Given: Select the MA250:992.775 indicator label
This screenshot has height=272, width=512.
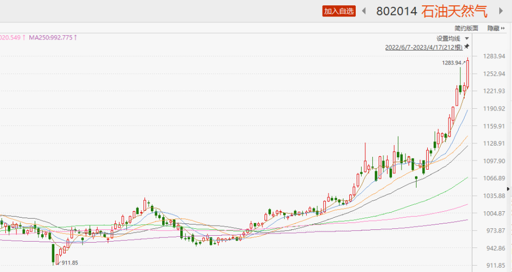Looking at the screenshot, I should point(51,37).
